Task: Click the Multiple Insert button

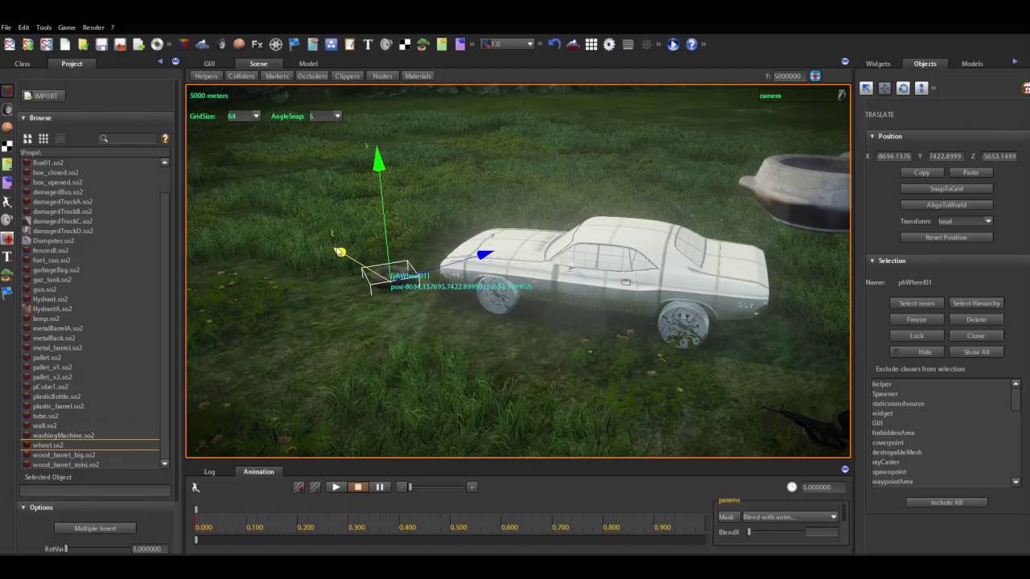Action: point(95,528)
